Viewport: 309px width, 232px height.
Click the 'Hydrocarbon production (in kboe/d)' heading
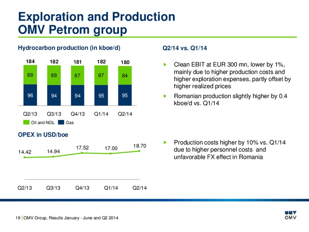point(69,48)
